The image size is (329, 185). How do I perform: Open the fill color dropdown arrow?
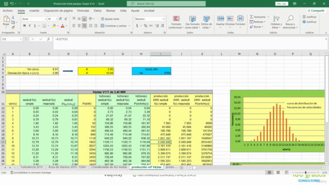[58, 26]
